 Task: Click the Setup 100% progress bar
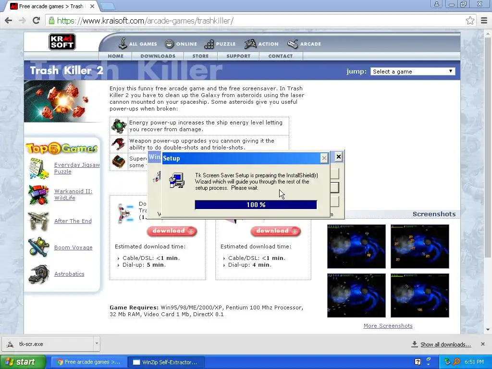[256, 205]
